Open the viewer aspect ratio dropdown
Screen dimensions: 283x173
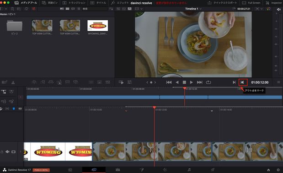pyautogui.click(x=139, y=9)
